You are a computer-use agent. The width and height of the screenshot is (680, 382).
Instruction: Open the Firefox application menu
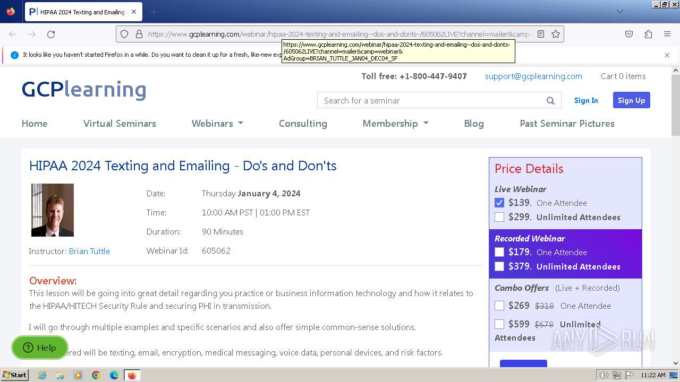click(667, 34)
